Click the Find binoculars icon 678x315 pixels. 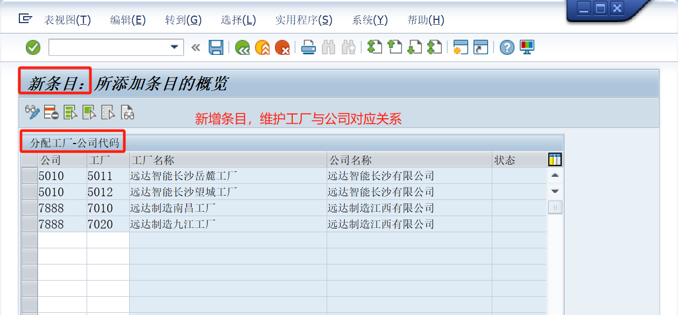coord(328,47)
